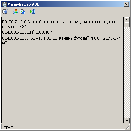This screenshot has height=131, width=131.
Task: Open the system menu via title bar notepad icon
Action: pyautogui.click(x=5, y=4)
